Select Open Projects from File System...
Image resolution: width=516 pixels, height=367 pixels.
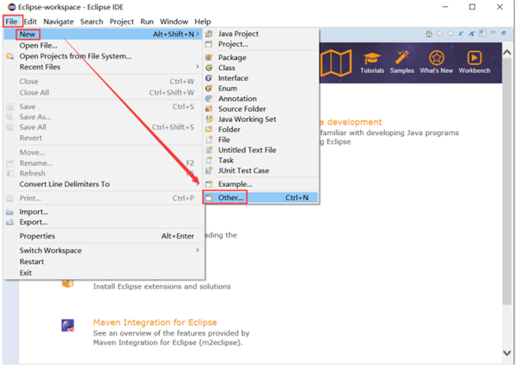pyautogui.click(x=104, y=56)
